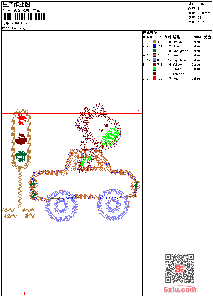
Task: Click the 'Brand' column header
Action: [196, 37]
